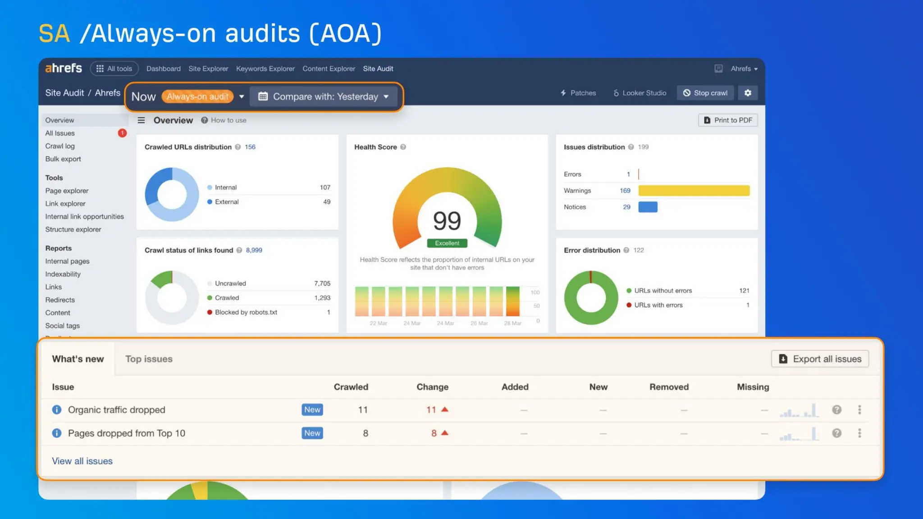Click the Export all issues button
Image resolution: width=923 pixels, height=519 pixels.
pos(820,359)
